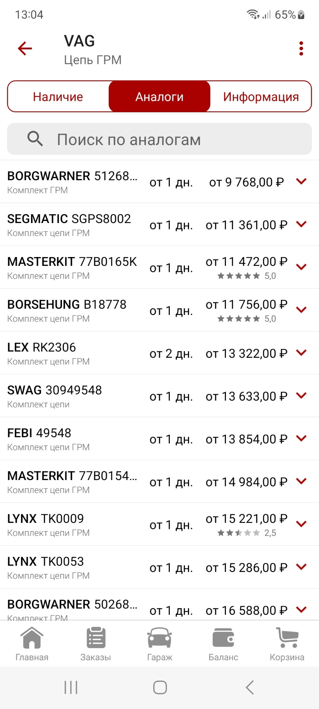Open the BORSEHUNG B18778 item

coord(67,310)
